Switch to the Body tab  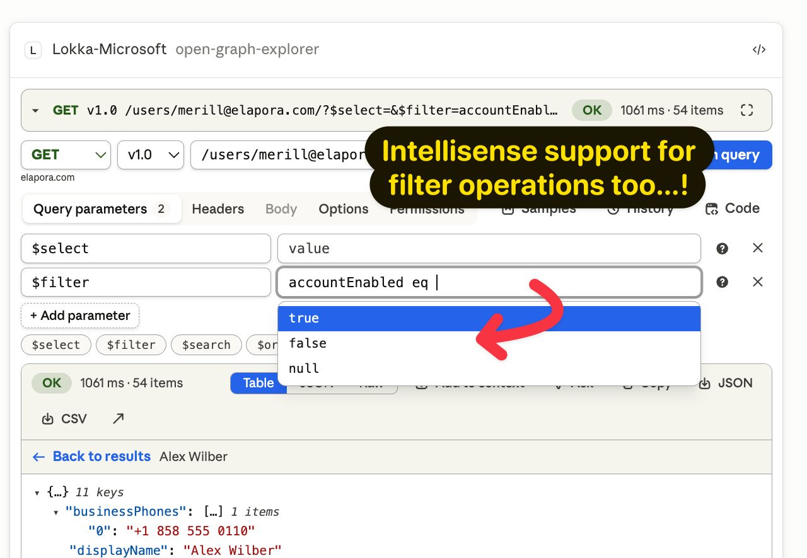tap(281, 209)
